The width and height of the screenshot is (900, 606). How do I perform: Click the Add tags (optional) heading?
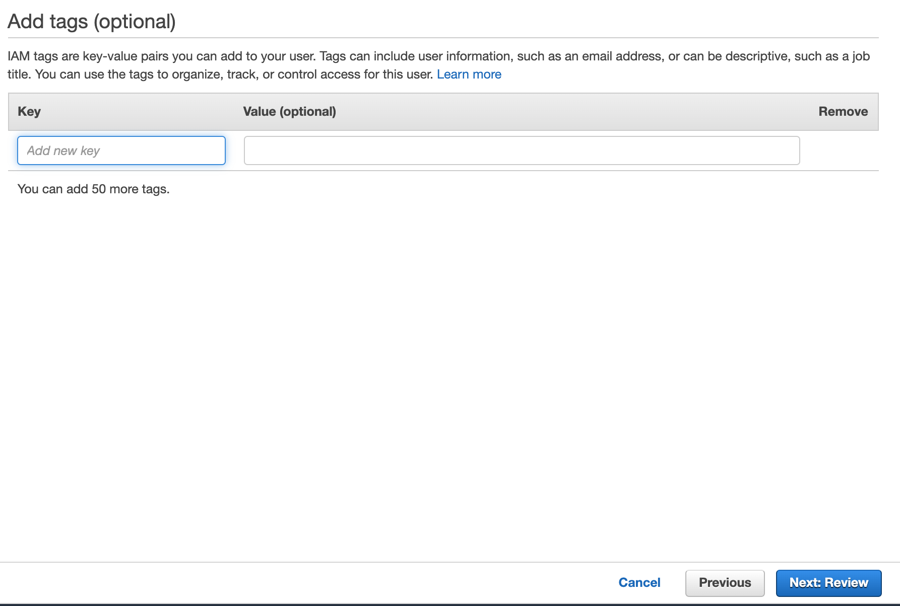click(x=92, y=22)
